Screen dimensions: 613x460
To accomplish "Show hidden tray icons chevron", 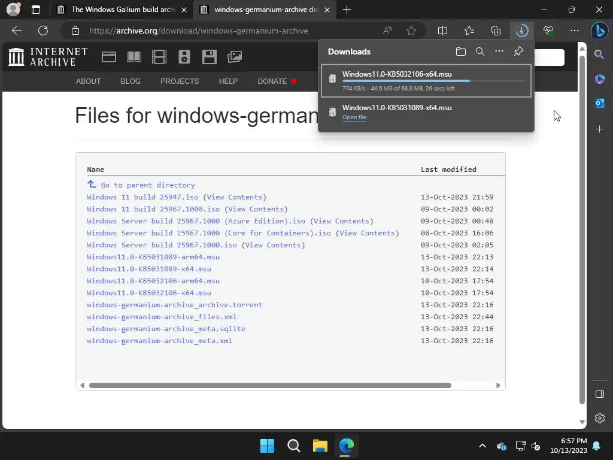I will tap(482, 446).
